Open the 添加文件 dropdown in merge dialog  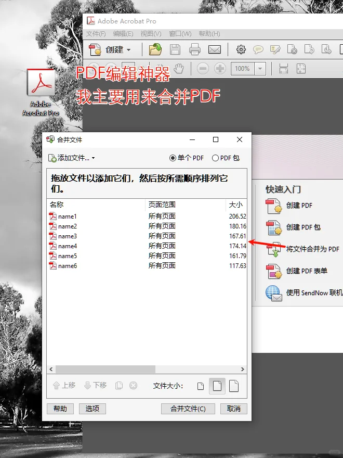pos(72,158)
